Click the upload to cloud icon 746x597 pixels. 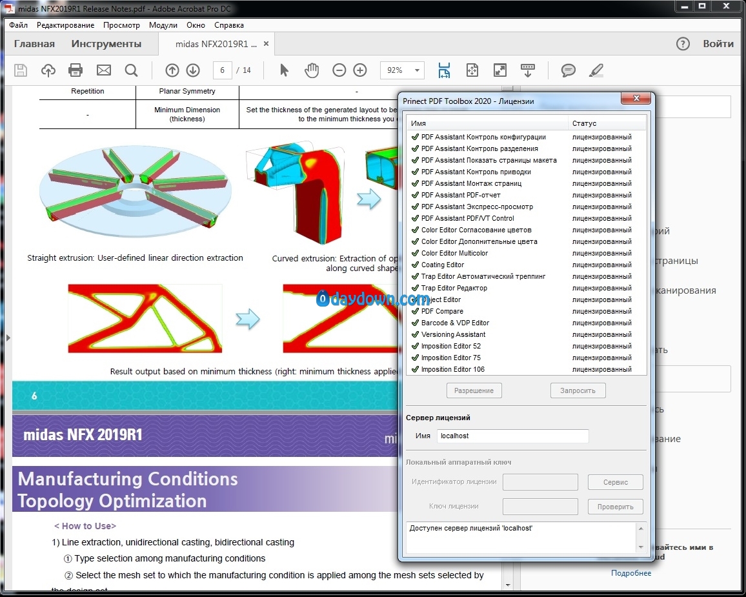(x=48, y=70)
